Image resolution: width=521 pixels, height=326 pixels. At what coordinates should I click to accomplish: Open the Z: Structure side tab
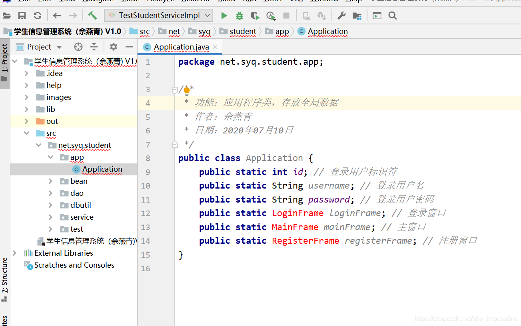pyautogui.click(x=4, y=280)
